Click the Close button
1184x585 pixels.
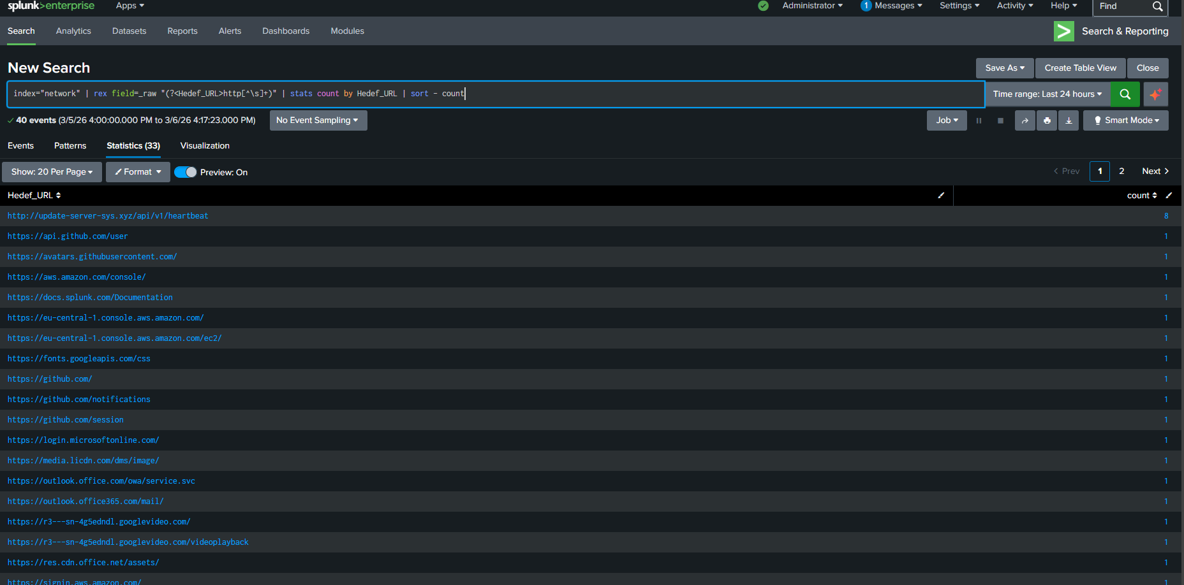click(1148, 68)
